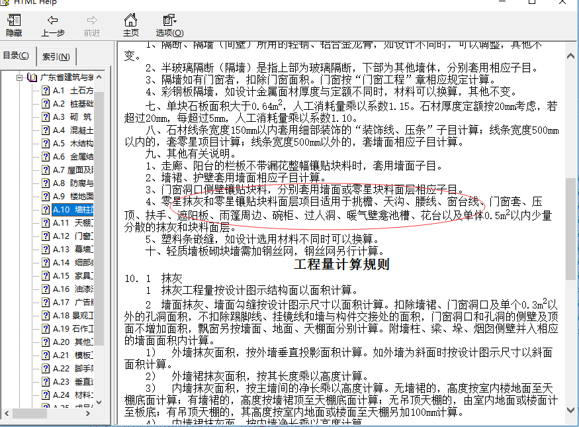The image size is (579, 427).
Task: Click the tree horizontal scrollbar thumb
Action: [x=30, y=413]
